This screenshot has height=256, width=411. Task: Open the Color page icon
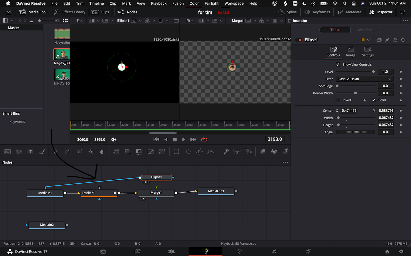pyautogui.click(x=240, y=251)
